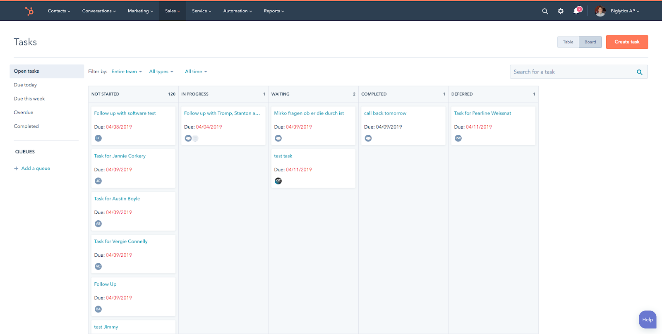Open the Reports menu
The width and height of the screenshot is (662, 334).
click(274, 11)
